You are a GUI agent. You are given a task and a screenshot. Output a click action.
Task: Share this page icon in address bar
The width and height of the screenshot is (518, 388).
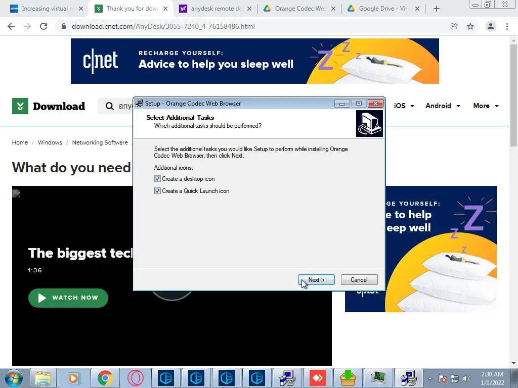(x=454, y=26)
